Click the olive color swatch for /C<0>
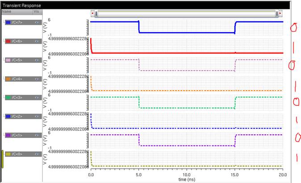 (x=8, y=154)
